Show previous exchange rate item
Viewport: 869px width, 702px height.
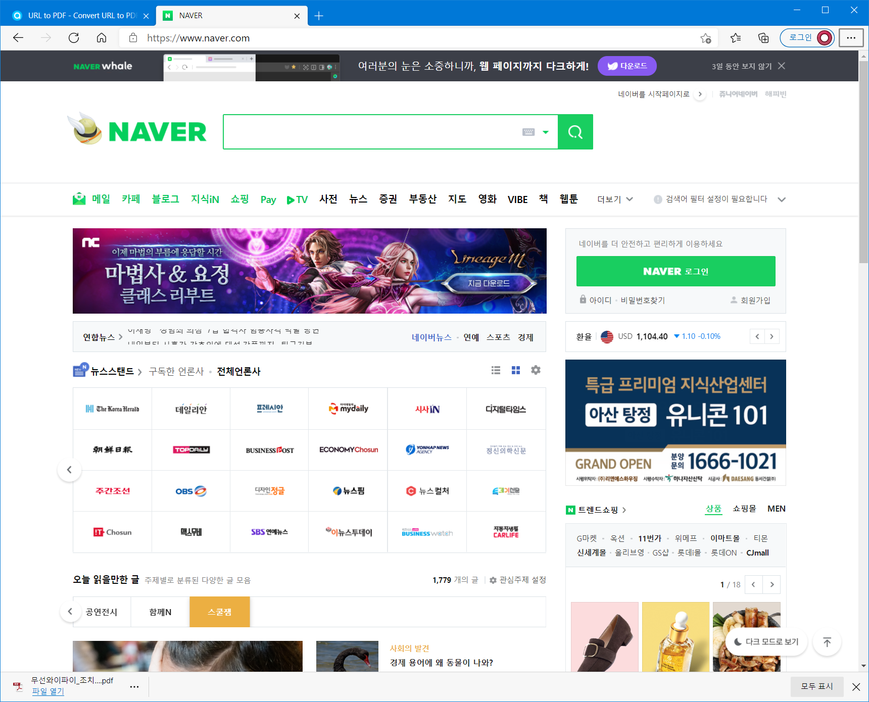(757, 336)
